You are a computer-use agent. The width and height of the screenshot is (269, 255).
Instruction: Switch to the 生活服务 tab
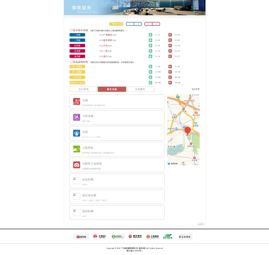coord(140,89)
